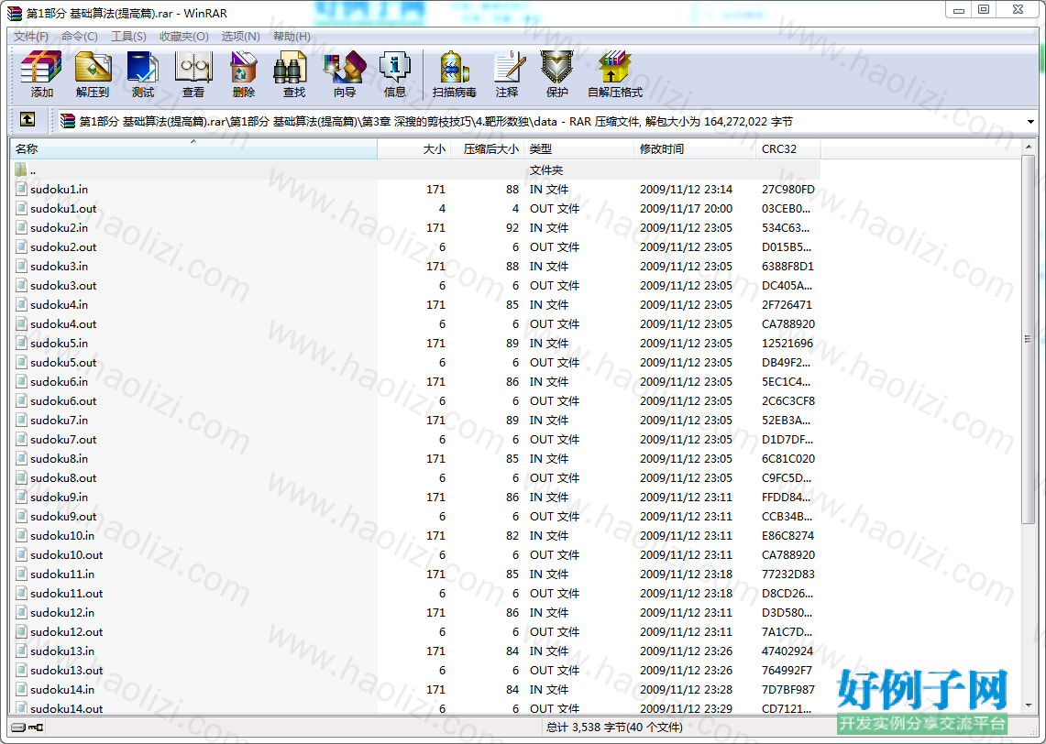The image size is (1046, 744).
Task: Open the Help (帮助) menu
Action: click(x=292, y=36)
